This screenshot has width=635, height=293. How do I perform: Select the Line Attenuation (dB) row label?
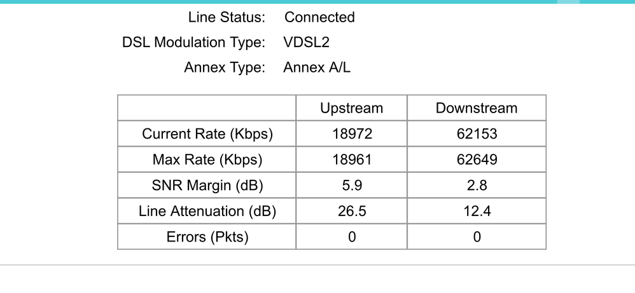tap(207, 212)
